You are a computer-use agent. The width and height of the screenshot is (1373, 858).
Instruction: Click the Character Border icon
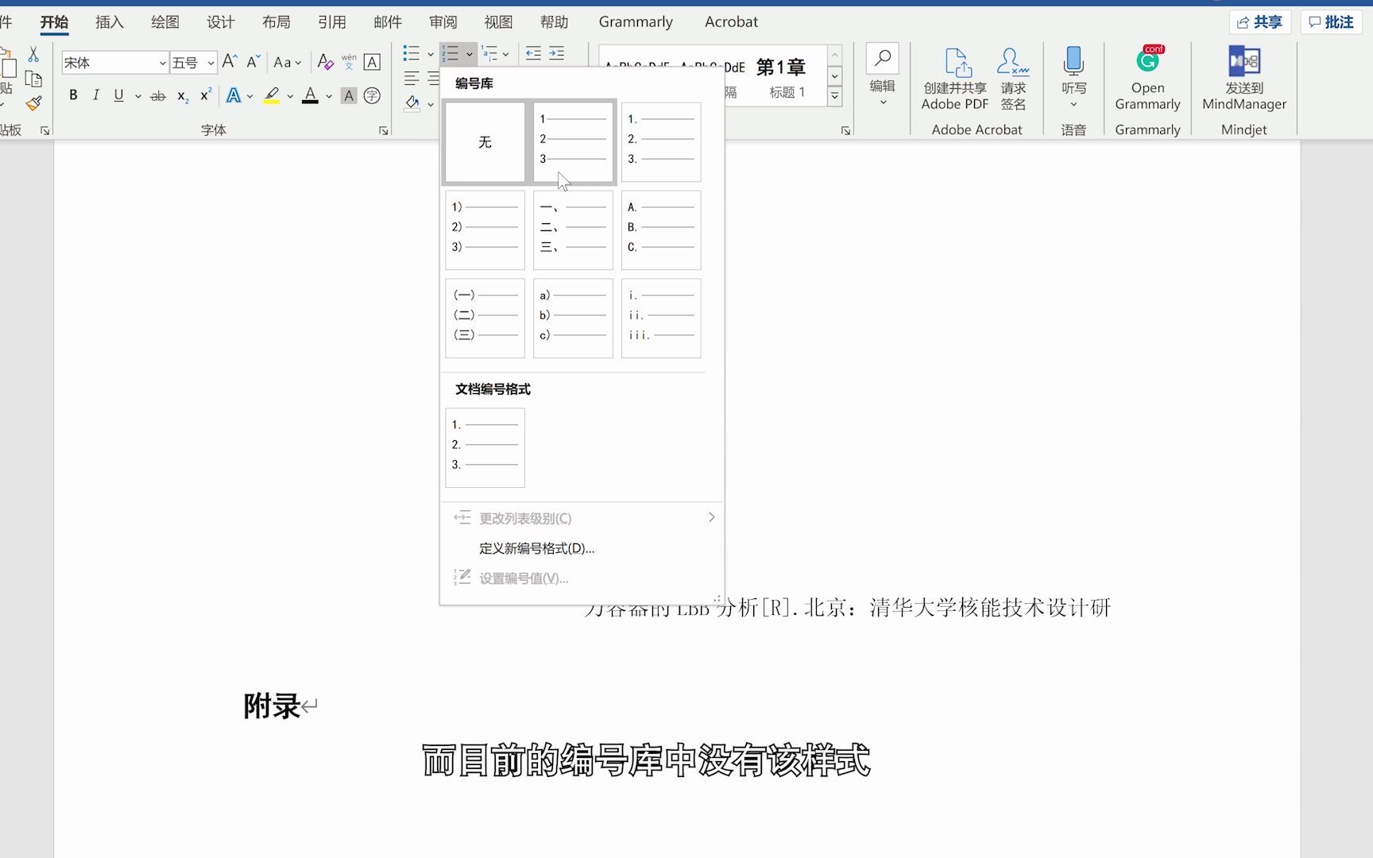tap(372, 62)
